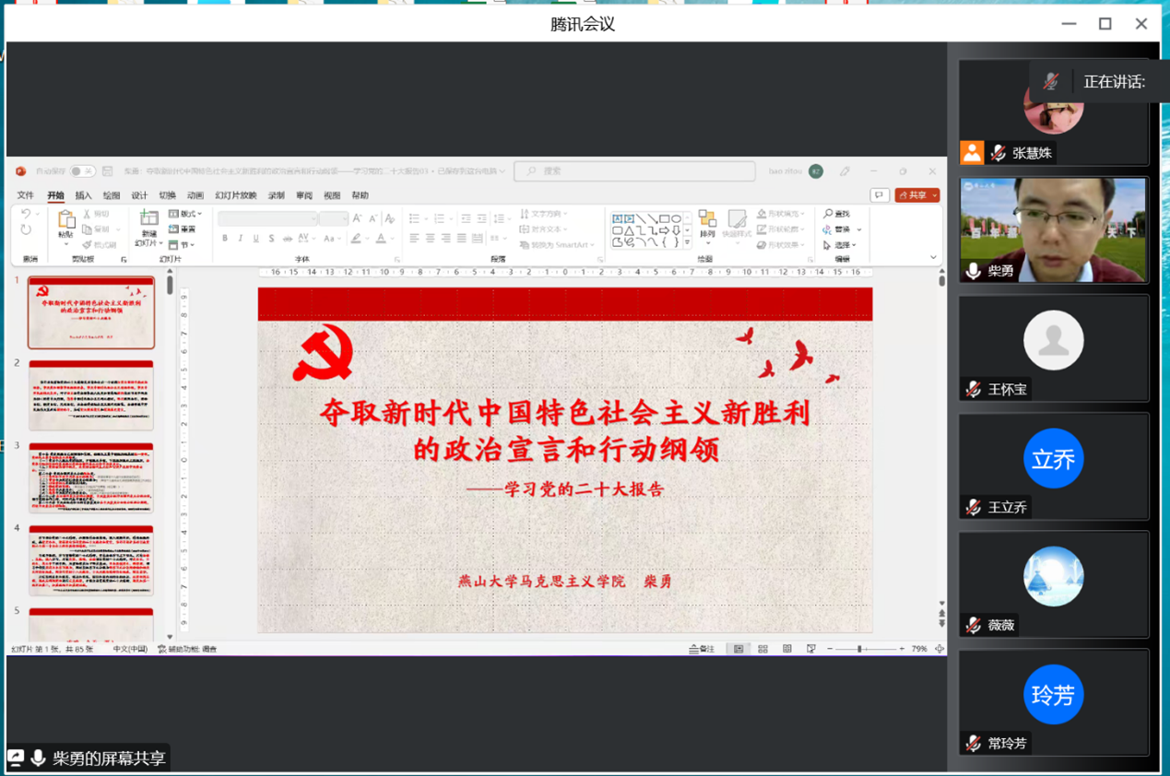Toggle the 自动保存 (AutoSave) switch
Viewport: 1170px width, 776px height.
click(x=82, y=171)
